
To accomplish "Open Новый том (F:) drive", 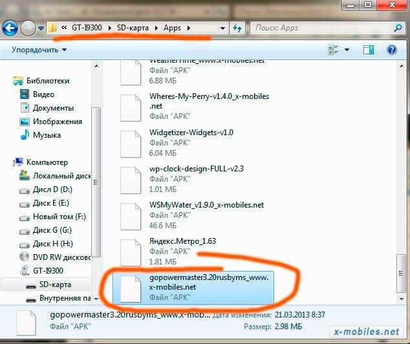I will click(x=59, y=217).
